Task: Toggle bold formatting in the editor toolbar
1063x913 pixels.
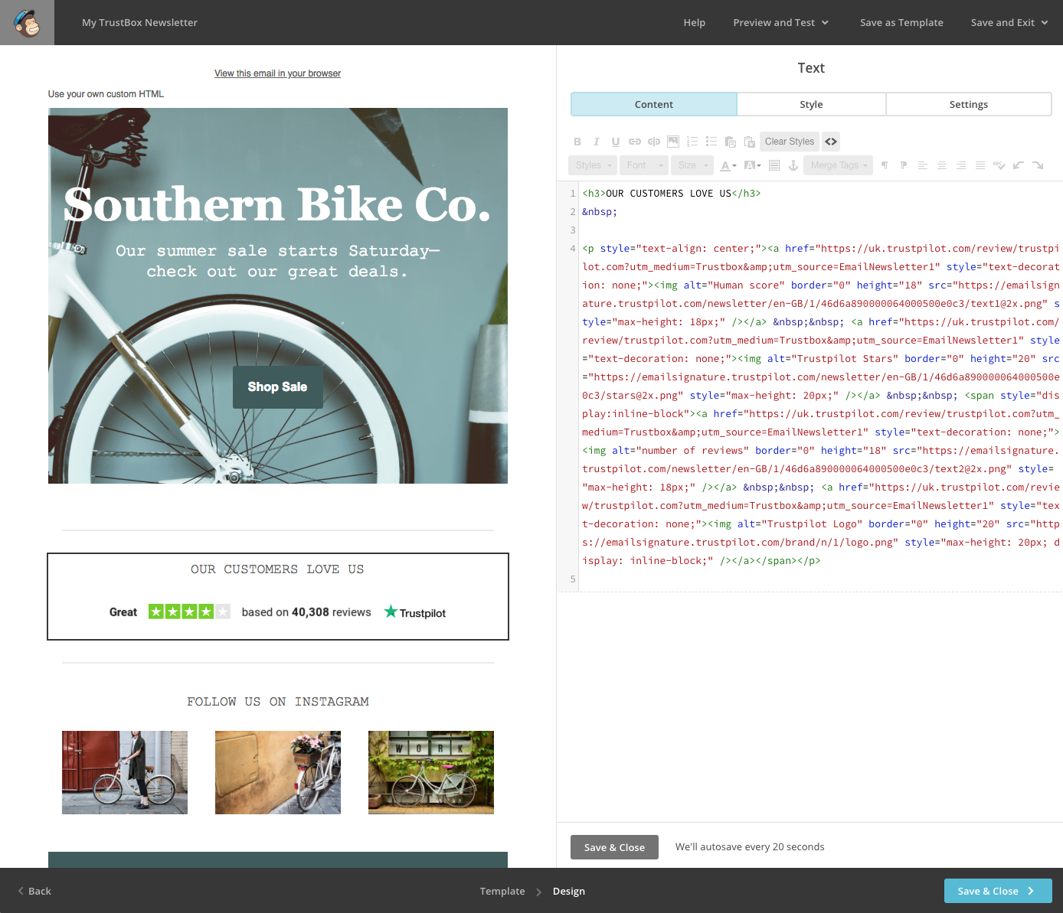Action: pos(577,142)
